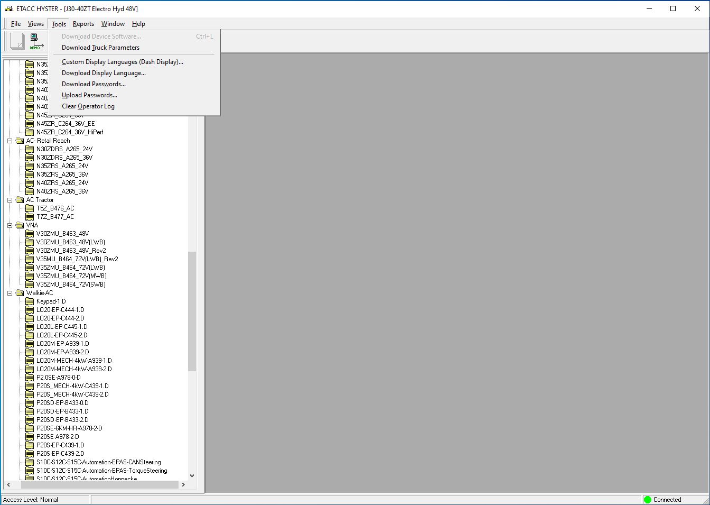Select LO20M-EP-A939-2.D in the tree
Image resolution: width=710 pixels, height=505 pixels.
[63, 352]
